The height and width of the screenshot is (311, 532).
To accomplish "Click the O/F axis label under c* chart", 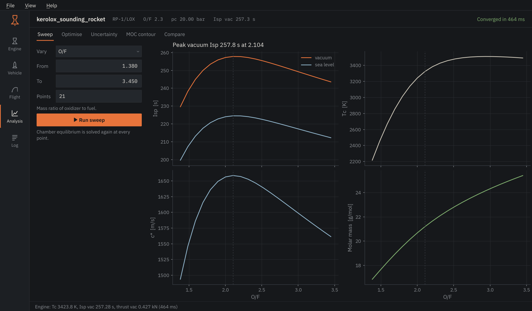I will [255, 297].
